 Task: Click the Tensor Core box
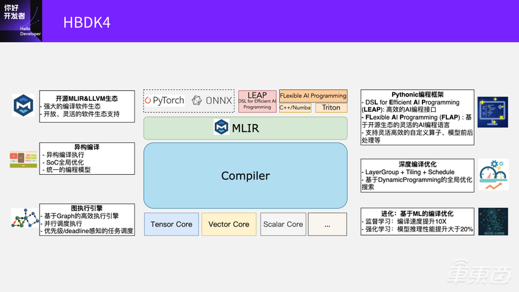coord(171,224)
